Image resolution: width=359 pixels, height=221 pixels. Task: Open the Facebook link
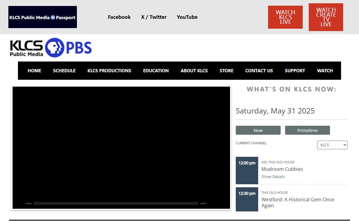click(119, 17)
